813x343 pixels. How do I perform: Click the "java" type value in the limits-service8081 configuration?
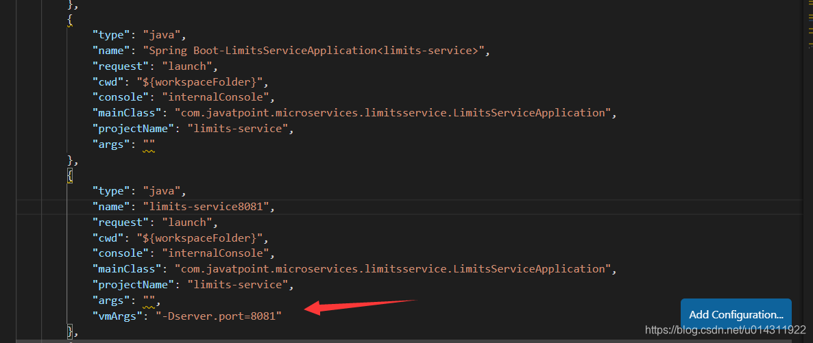click(160, 191)
